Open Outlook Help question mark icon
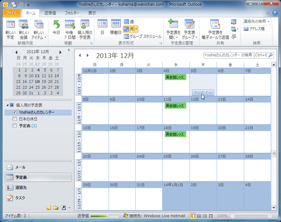The height and width of the screenshot is (222, 281). pyautogui.click(x=275, y=13)
